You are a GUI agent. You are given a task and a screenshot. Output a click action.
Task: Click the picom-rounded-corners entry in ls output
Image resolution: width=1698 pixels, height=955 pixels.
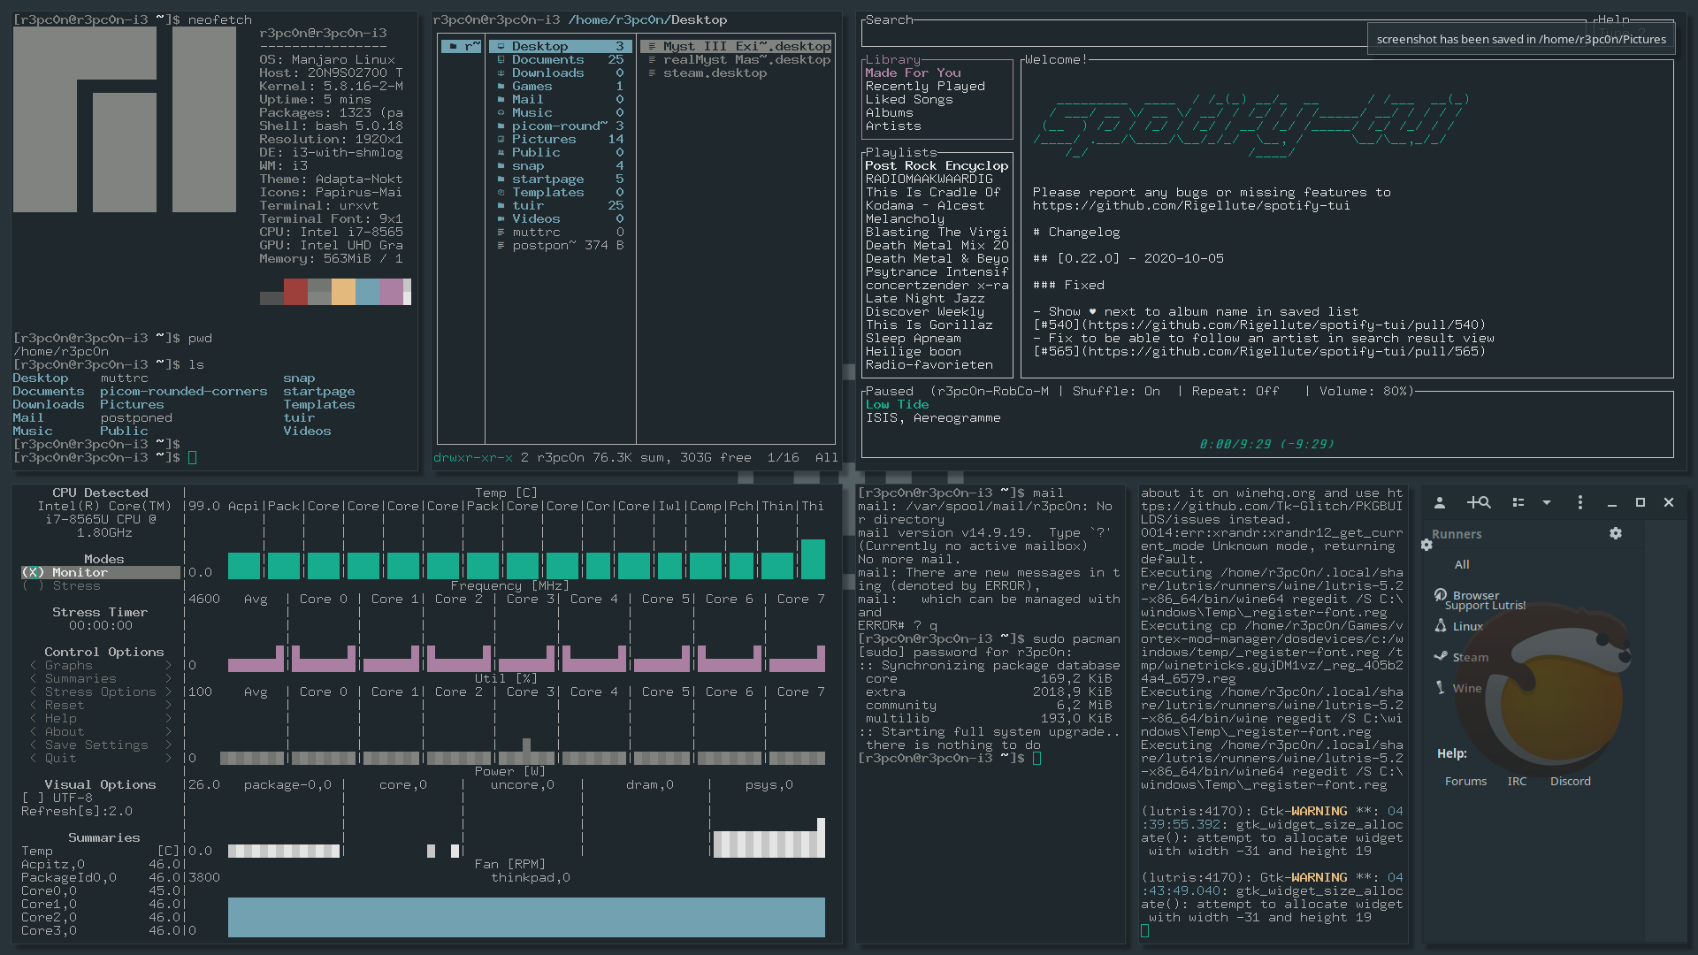click(183, 391)
